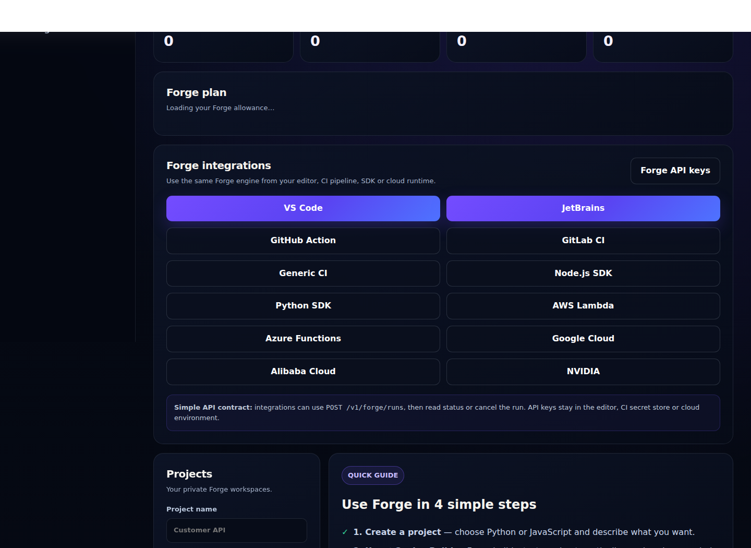Focus the Project name input field
The height and width of the screenshot is (548, 751).
(x=237, y=530)
